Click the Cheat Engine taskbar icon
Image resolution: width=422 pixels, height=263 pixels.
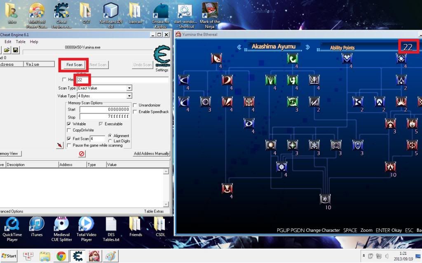coord(78,256)
